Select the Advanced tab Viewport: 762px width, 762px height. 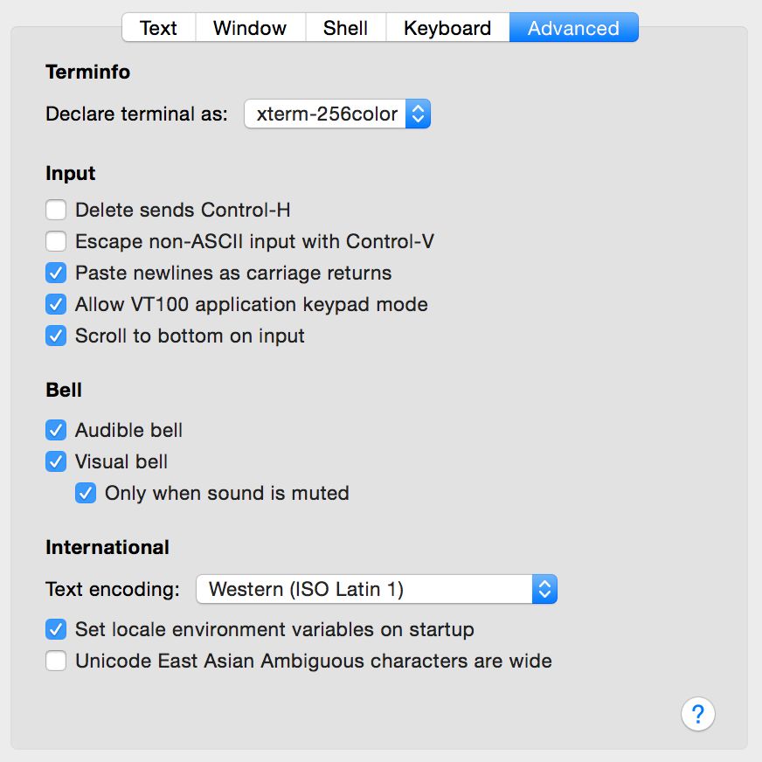[x=573, y=28]
